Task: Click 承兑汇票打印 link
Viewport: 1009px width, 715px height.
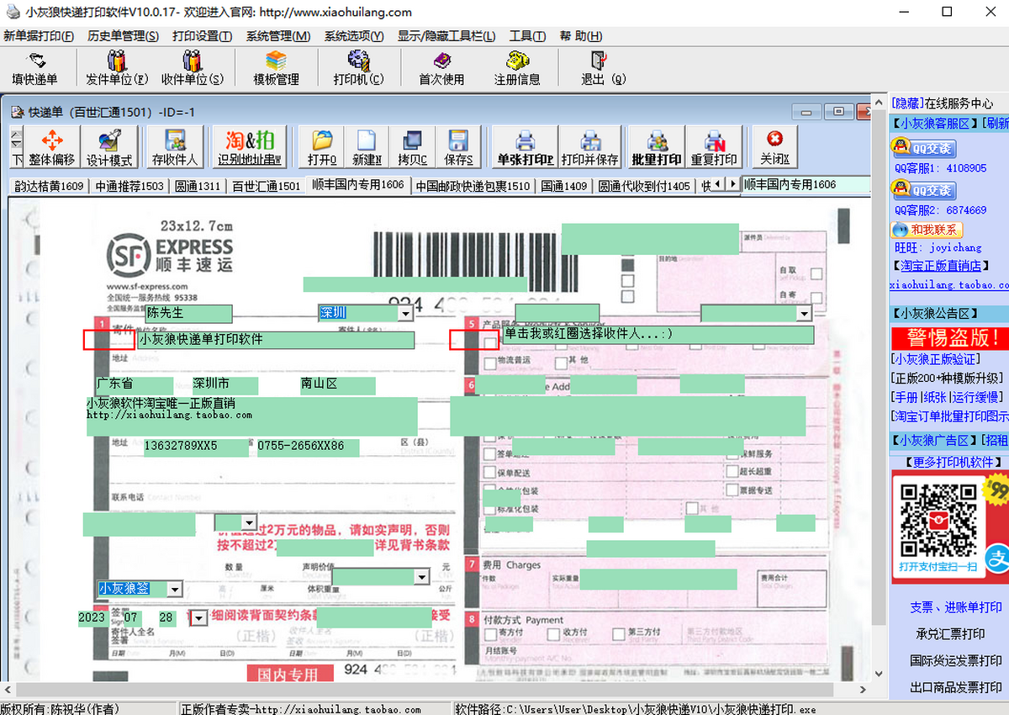Action: (x=950, y=633)
